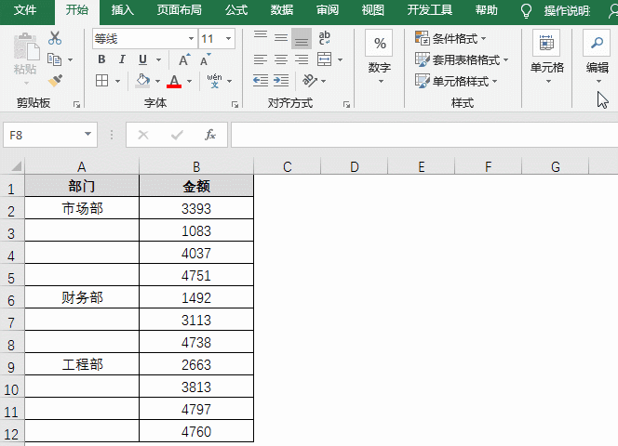This screenshot has width=618, height=446.
Task: Toggle bottom vertical alignment
Action: click(302, 39)
